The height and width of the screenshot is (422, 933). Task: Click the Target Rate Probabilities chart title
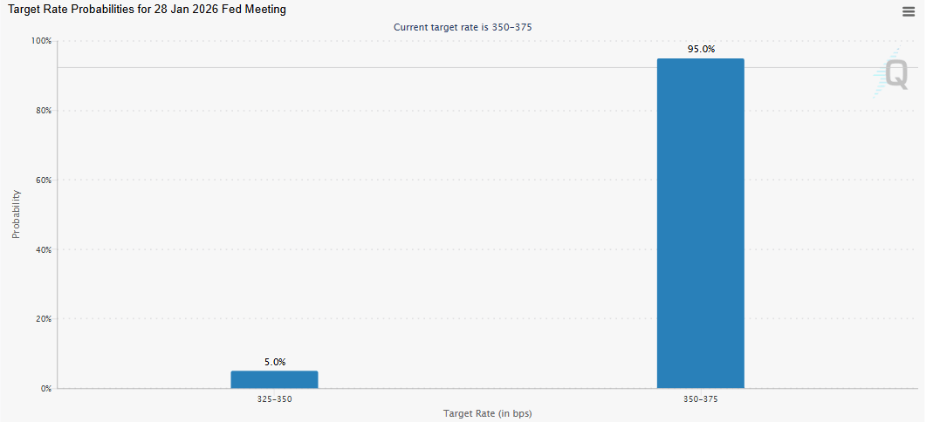tap(147, 10)
